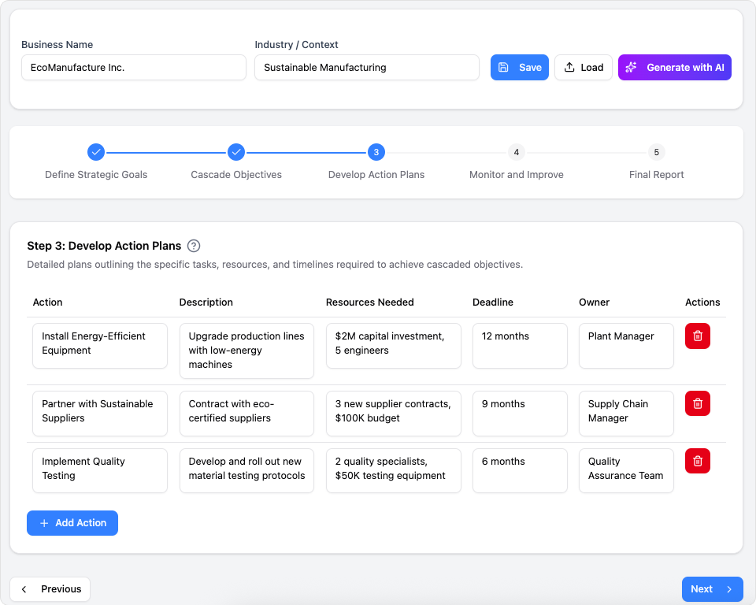Viewport: 756px width, 605px height.
Task: Delete the Install Energy-Efficient Equipment row
Action: pyautogui.click(x=697, y=336)
